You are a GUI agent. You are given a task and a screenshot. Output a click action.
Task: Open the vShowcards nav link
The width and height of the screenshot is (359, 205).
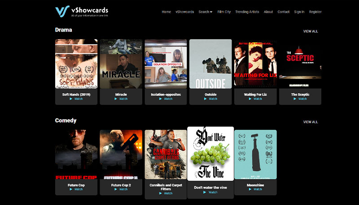184,12
